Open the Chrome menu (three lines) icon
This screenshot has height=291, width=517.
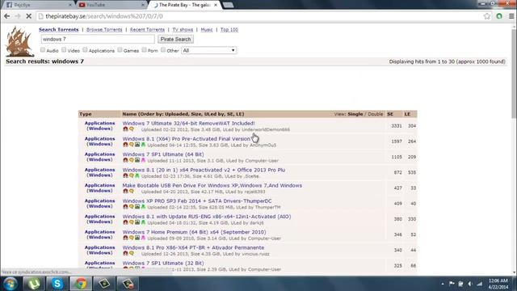511,16
